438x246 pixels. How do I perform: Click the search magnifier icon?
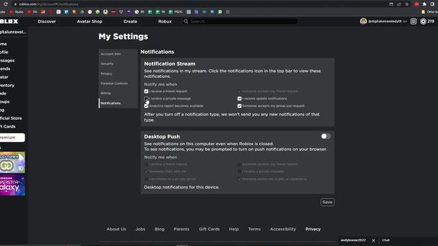point(185,21)
